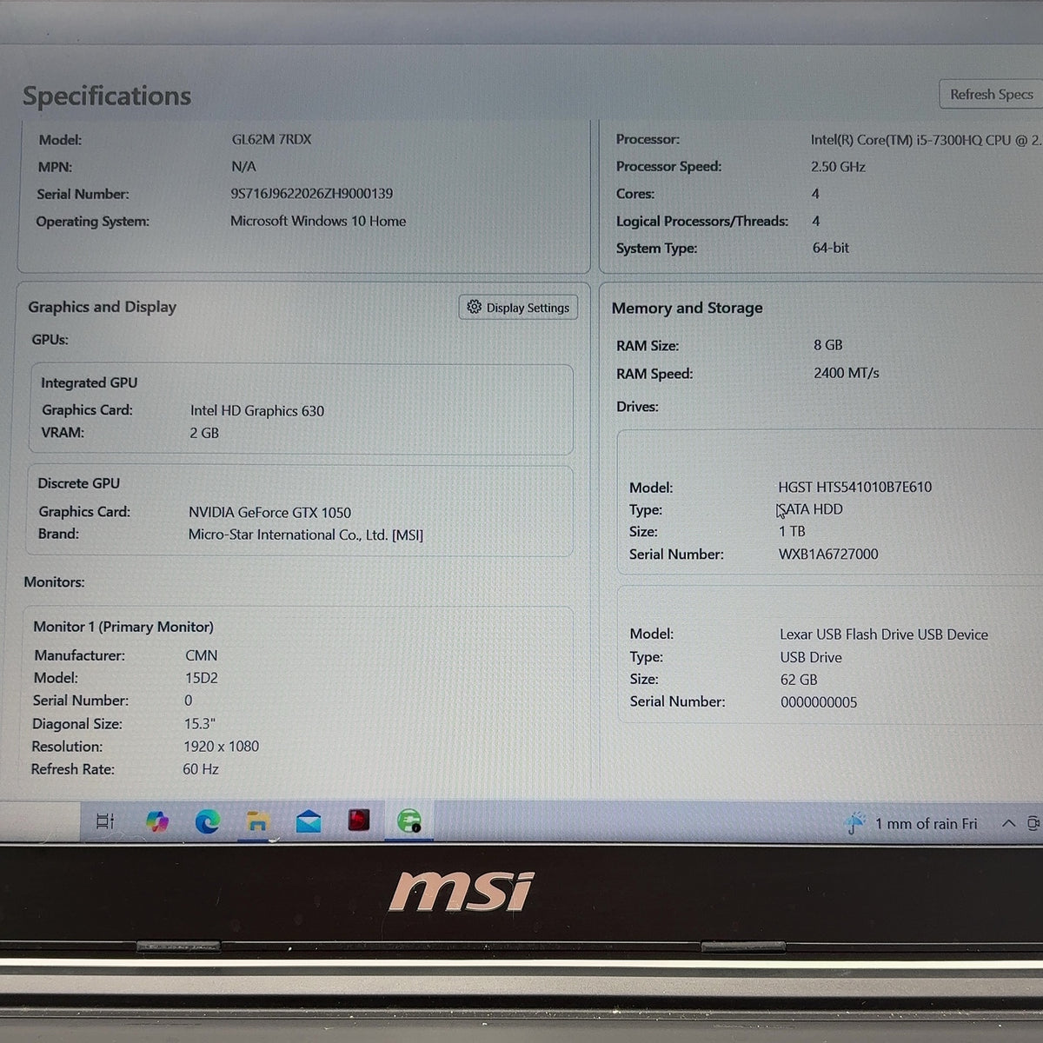Click the gear icon in Display Settings
This screenshot has width=1043, height=1043.
click(x=474, y=307)
